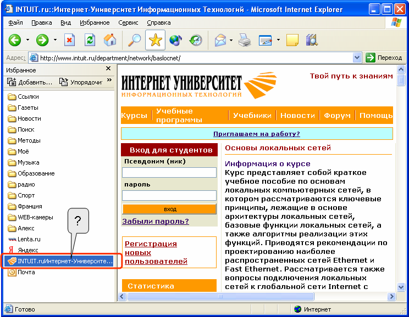The width and height of the screenshot is (409, 317).
Task: Expand the Моё favorites folder
Action: pyautogui.click(x=18, y=151)
